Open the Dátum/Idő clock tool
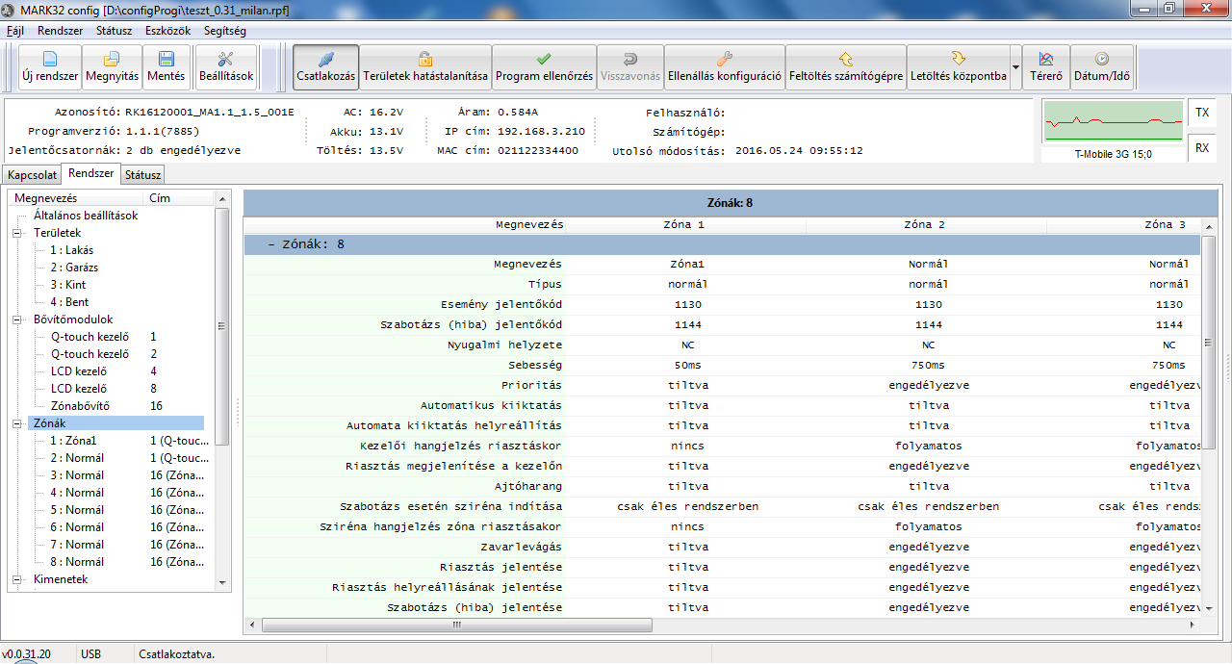 pos(1102,66)
